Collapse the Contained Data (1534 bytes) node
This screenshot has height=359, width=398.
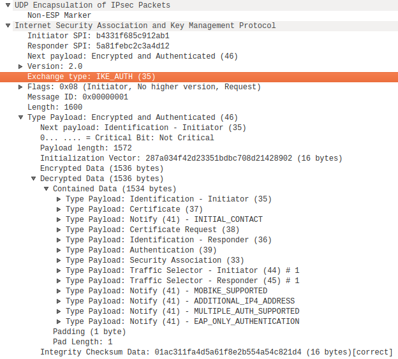(46, 189)
